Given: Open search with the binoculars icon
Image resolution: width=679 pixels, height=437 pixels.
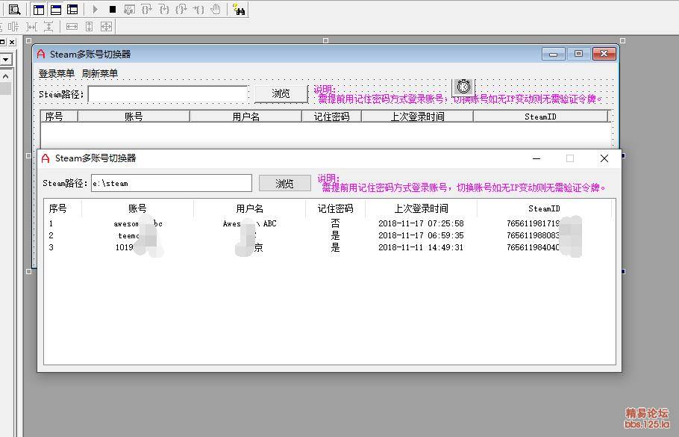Looking at the screenshot, I should [239, 9].
